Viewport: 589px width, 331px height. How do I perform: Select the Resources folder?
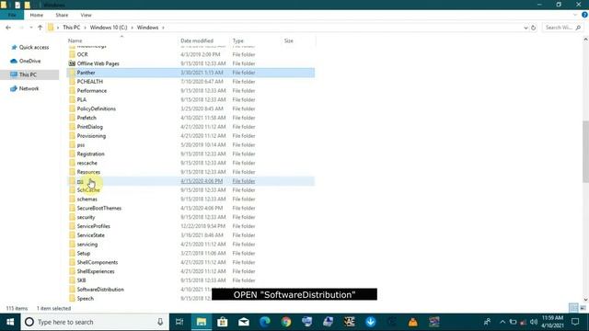click(x=88, y=172)
